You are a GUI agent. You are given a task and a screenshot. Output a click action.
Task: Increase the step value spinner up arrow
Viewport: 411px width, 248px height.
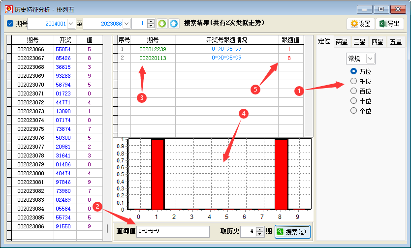point(151,21)
